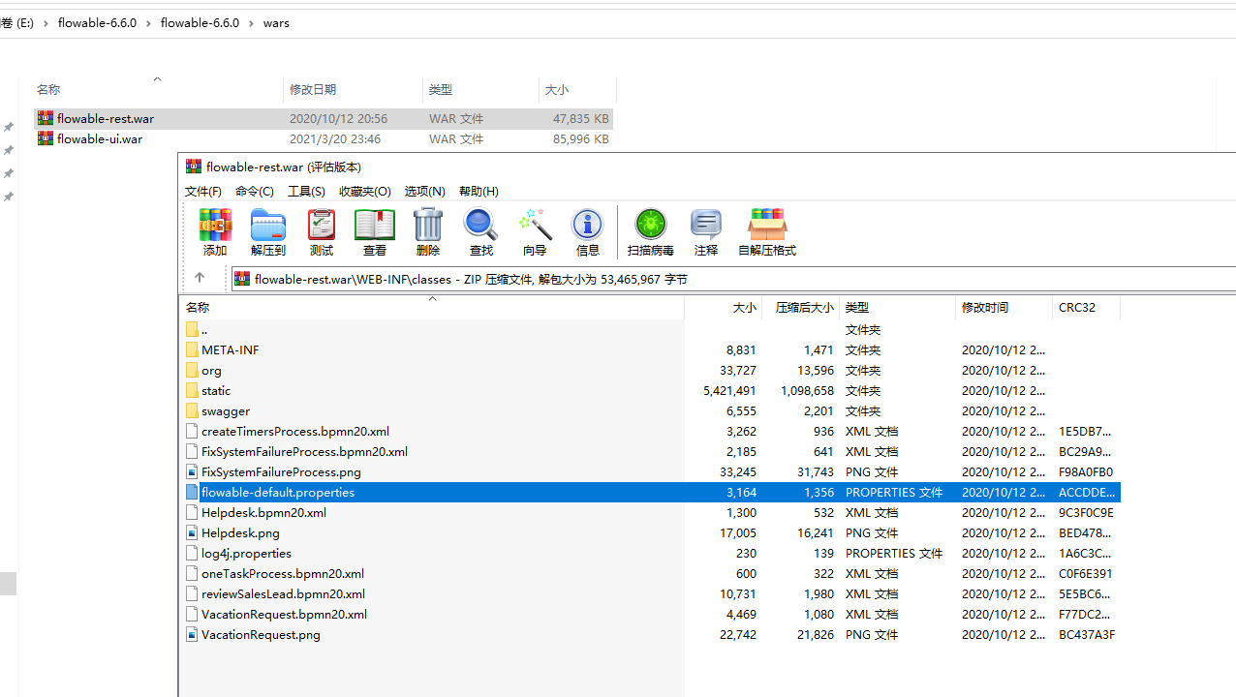Click the wars breadcrumb in Explorer
This screenshot has height=697, width=1236.
(x=276, y=23)
